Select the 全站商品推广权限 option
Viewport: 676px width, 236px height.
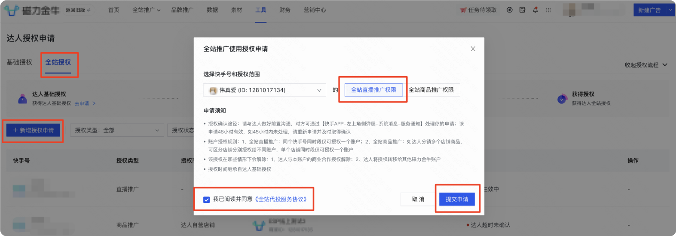pyautogui.click(x=431, y=90)
